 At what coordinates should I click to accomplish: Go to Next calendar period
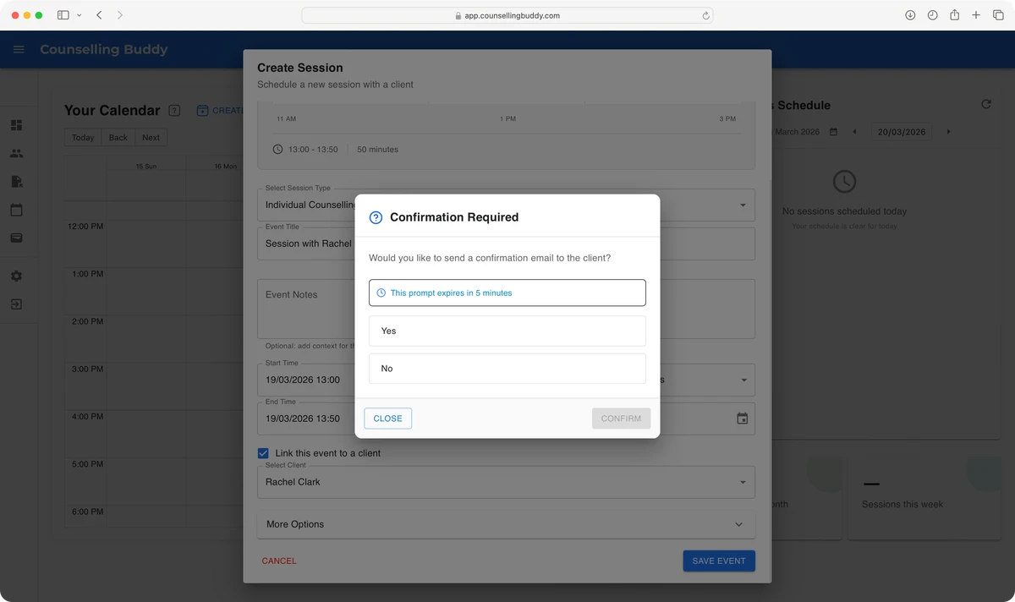click(151, 138)
